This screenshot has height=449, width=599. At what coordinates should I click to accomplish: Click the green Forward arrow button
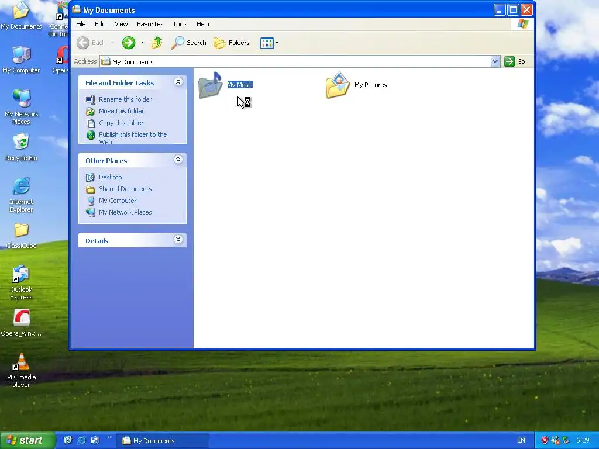click(129, 43)
